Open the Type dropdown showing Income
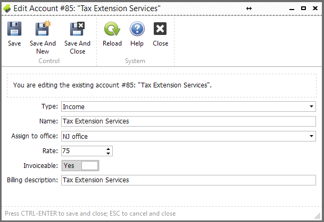 [188, 106]
